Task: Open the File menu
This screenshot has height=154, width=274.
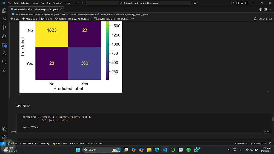Action: pos(9,3)
